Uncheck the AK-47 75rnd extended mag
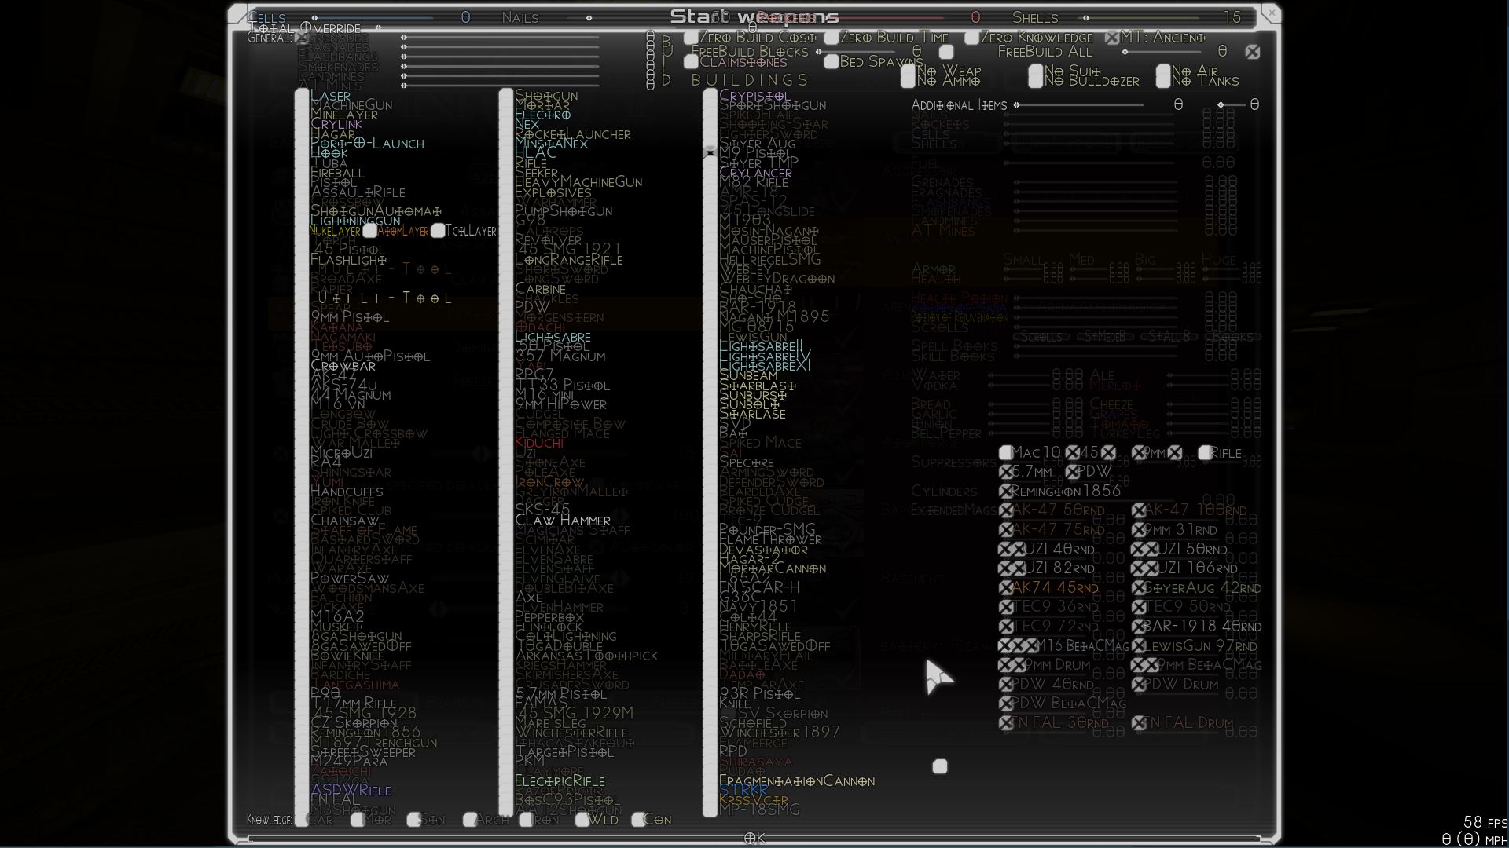This screenshot has height=848, width=1509. pyautogui.click(x=1006, y=530)
